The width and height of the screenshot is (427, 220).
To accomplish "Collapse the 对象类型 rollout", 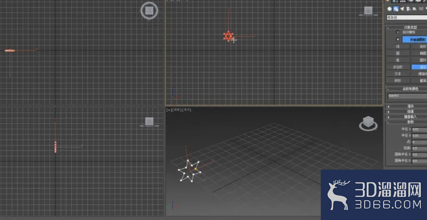I will pos(407,28).
